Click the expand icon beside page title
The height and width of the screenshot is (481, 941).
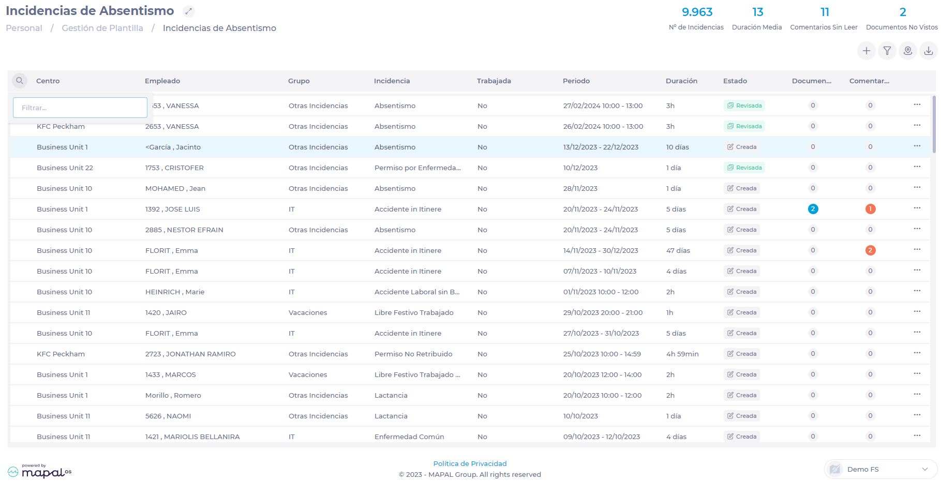click(x=189, y=11)
